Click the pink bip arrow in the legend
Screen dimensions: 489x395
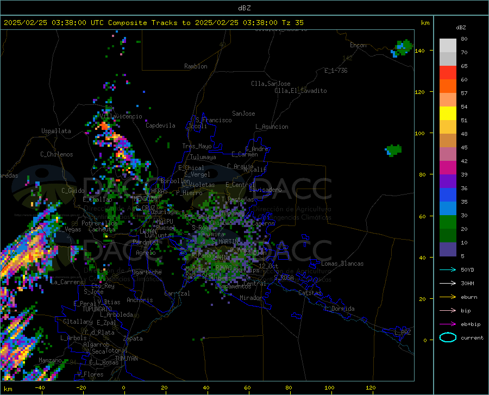(448, 311)
